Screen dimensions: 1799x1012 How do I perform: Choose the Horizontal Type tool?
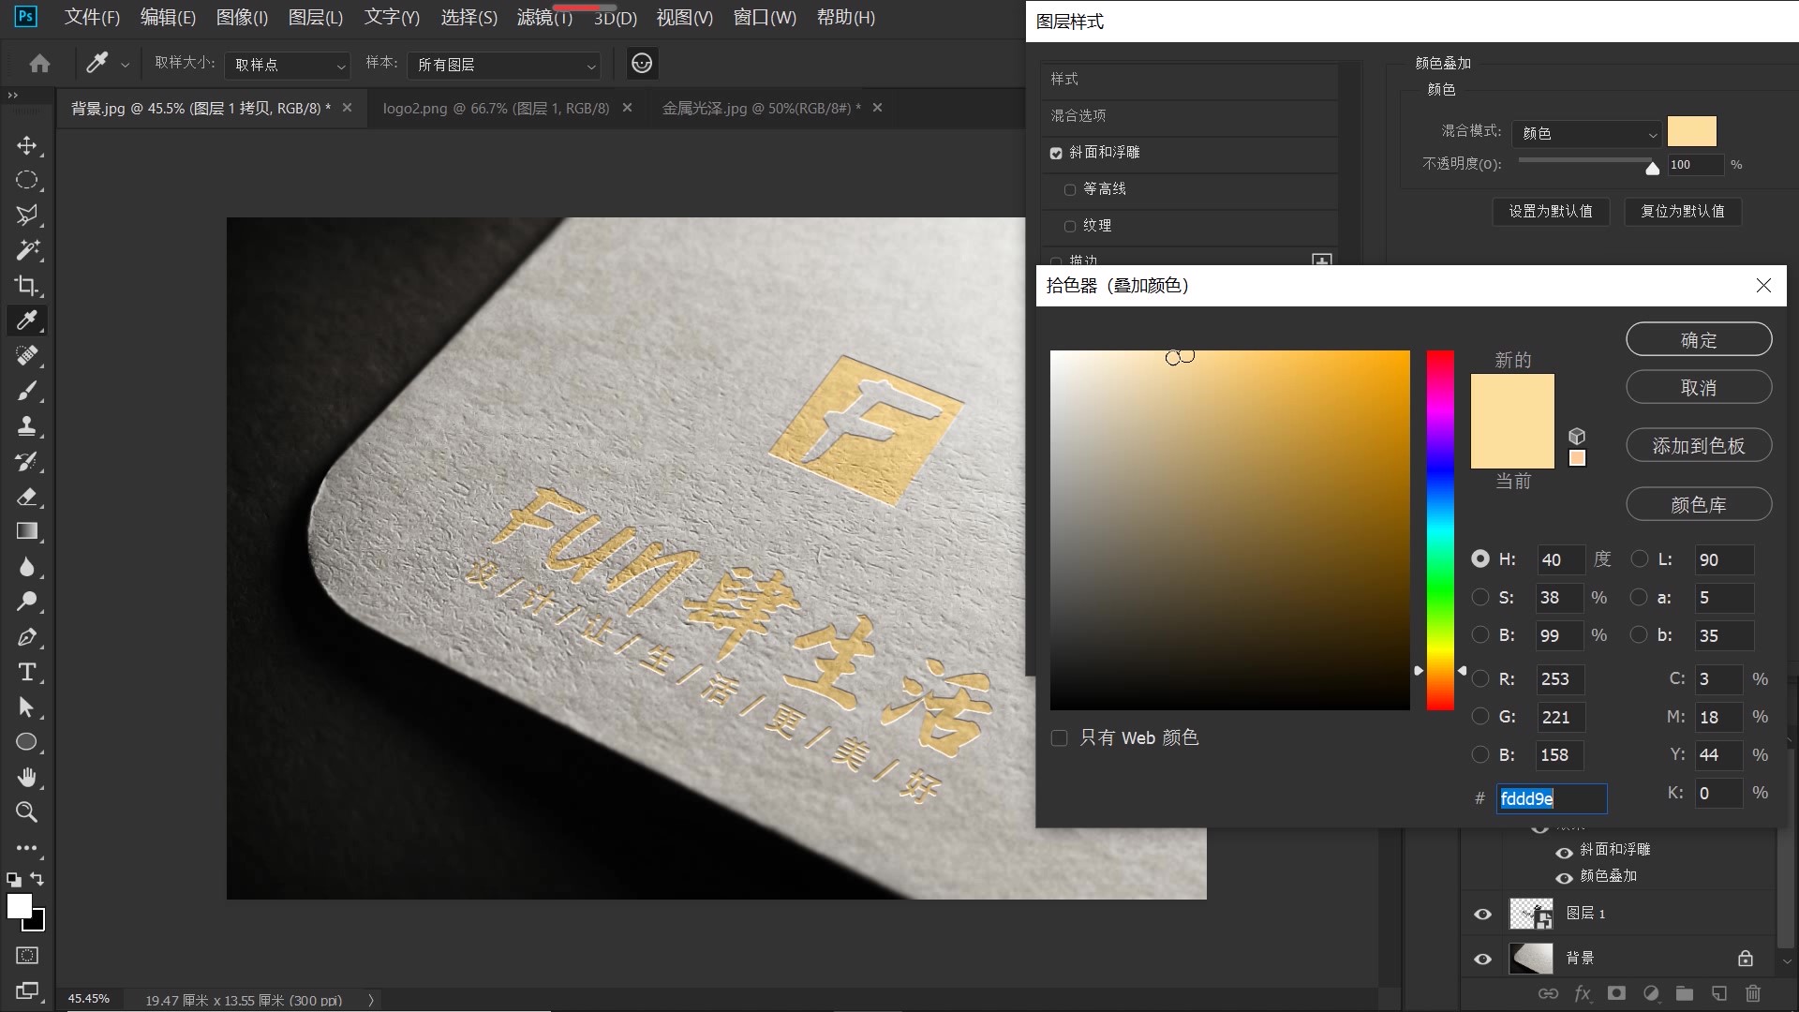point(27,672)
